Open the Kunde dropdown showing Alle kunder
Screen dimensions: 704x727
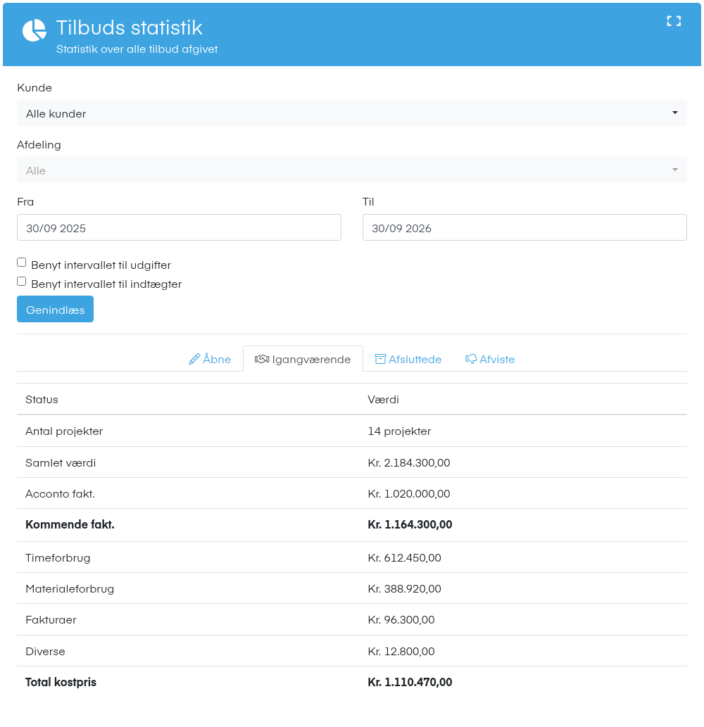pyautogui.click(x=351, y=113)
